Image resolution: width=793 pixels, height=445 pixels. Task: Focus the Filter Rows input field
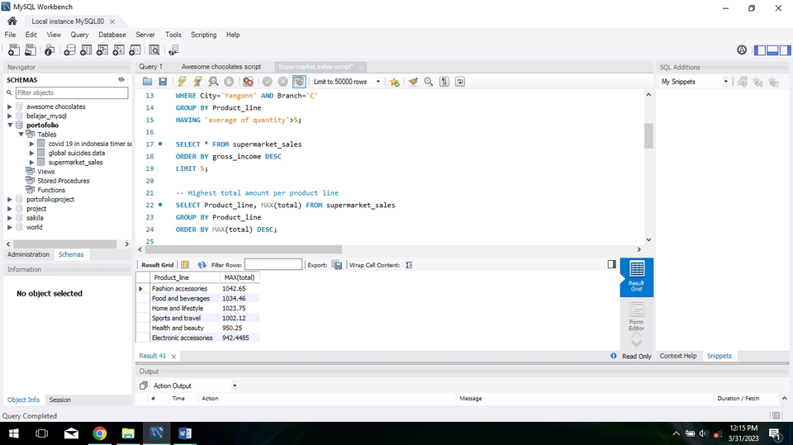pyautogui.click(x=273, y=264)
